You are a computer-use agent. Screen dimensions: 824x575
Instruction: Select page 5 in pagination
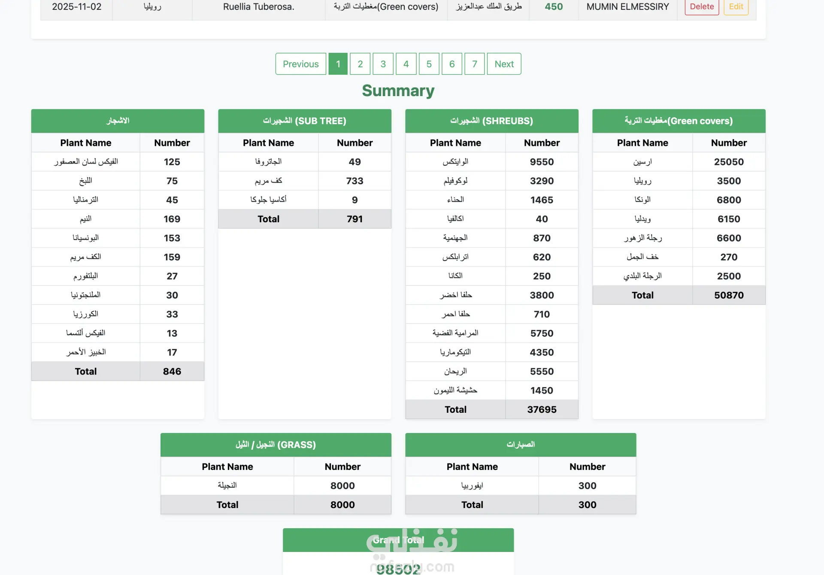[429, 64]
